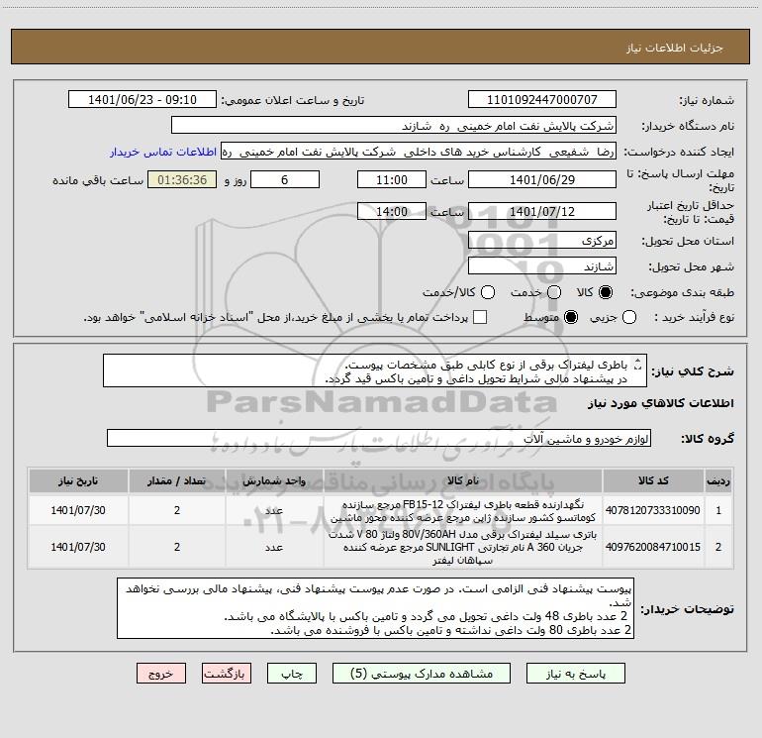Click the 'تعداد / مقدار' column header
The image size is (762, 738).
[x=177, y=480]
